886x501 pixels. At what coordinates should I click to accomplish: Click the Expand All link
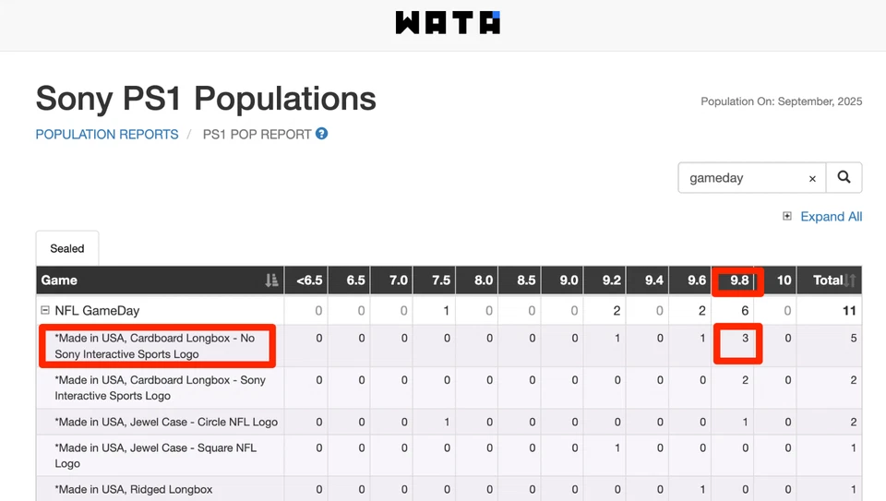[x=831, y=217]
